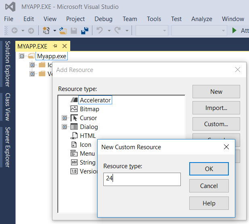The width and height of the screenshot is (249, 224).
Task: Select Accelerator in the resource list
Action: tap(95, 100)
